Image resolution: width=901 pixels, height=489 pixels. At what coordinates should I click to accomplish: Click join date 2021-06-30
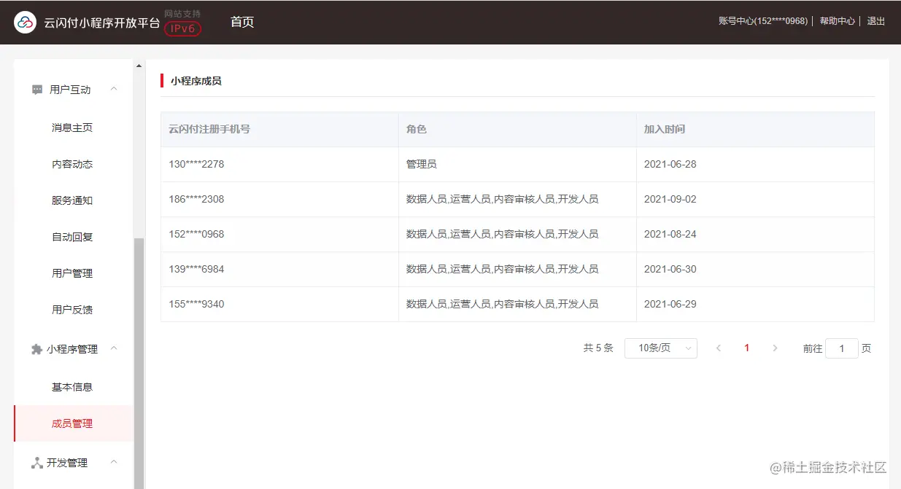point(670,269)
